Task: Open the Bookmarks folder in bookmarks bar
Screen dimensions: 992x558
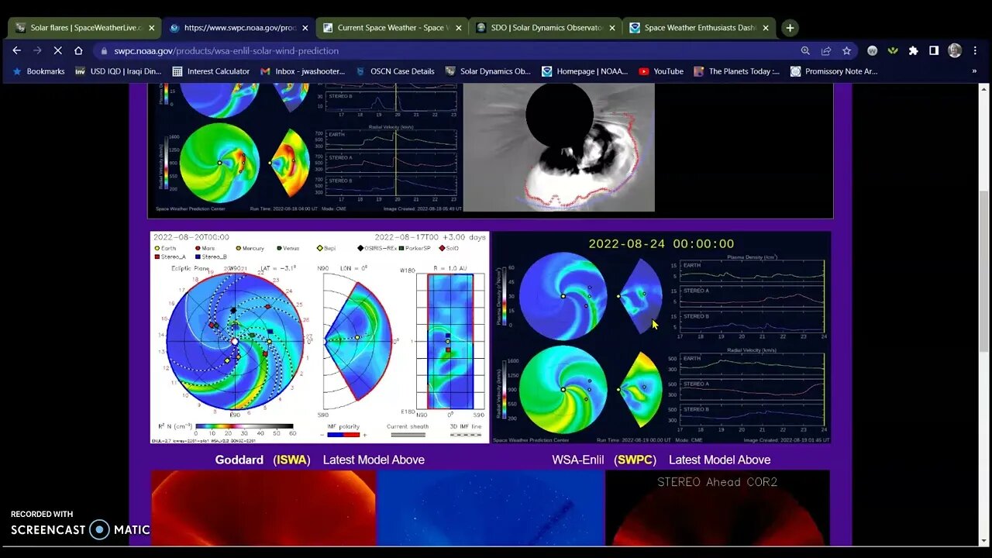Action: coord(39,71)
